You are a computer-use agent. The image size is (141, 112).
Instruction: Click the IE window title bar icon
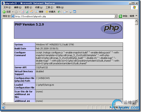pyautogui.click(x=4, y=3)
